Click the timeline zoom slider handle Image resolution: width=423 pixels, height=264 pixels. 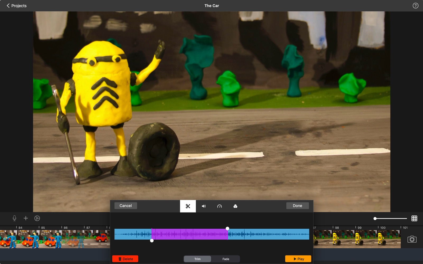pyautogui.click(x=375, y=218)
